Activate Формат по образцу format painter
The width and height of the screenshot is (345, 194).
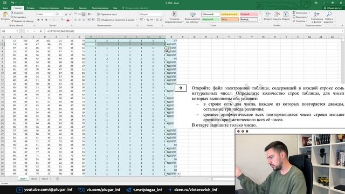coord(12,21)
